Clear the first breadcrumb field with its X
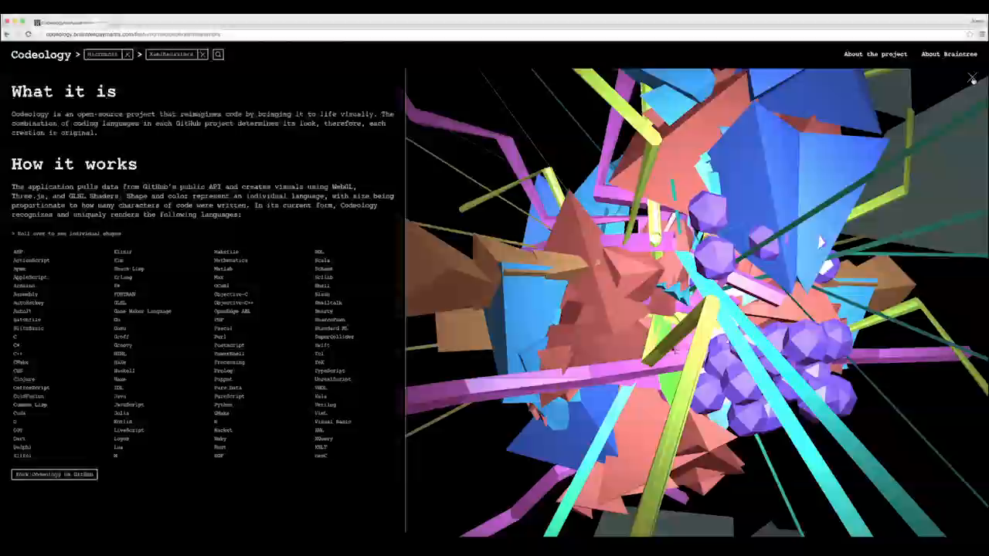Viewport: 989px width, 556px height. tap(127, 54)
